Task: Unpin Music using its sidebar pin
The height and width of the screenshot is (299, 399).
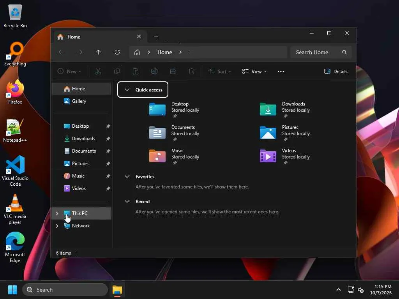Action: coord(108,176)
